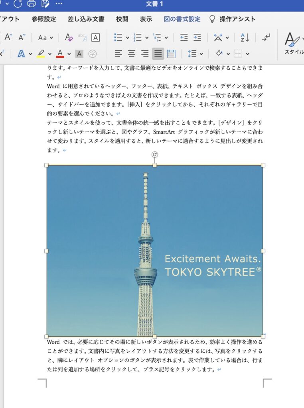This screenshot has width=304, height=408.
Task: Toggle character shading icon
Action: [79, 54]
